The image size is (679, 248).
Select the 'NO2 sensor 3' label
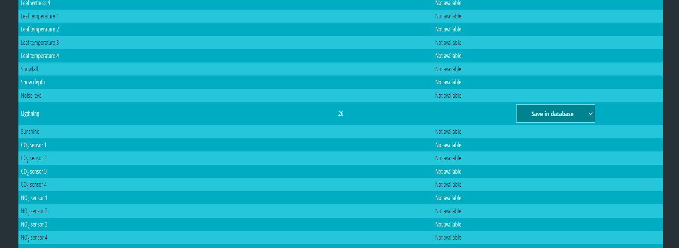pos(34,225)
